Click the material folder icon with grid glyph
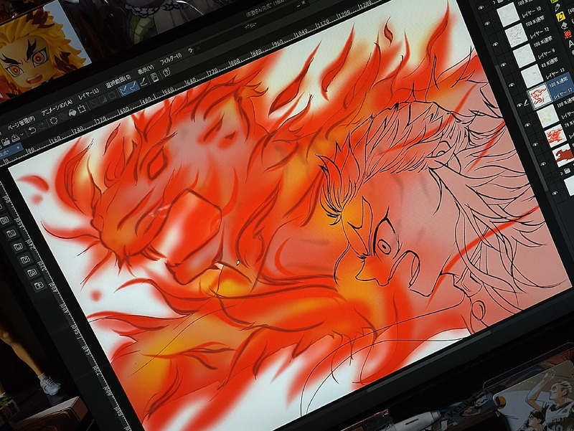Image resolution: width=574 pixels, height=431 pixels. pyautogui.click(x=11, y=233)
